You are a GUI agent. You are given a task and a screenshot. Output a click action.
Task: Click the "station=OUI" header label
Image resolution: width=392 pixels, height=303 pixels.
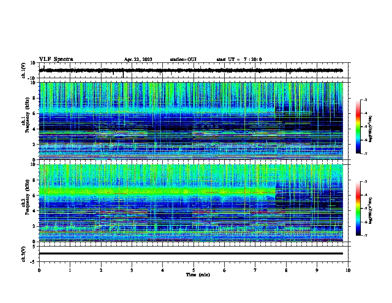pyautogui.click(x=183, y=59)
